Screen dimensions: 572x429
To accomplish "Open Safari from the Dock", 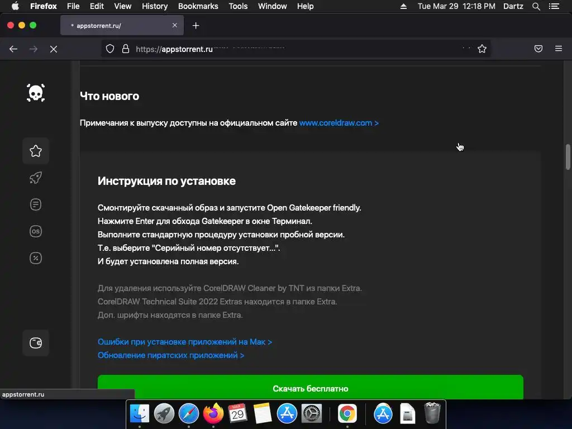I will (x=189, y=414).
